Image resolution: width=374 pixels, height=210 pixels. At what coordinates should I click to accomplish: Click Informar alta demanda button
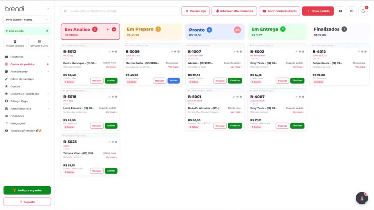(234, 11)
